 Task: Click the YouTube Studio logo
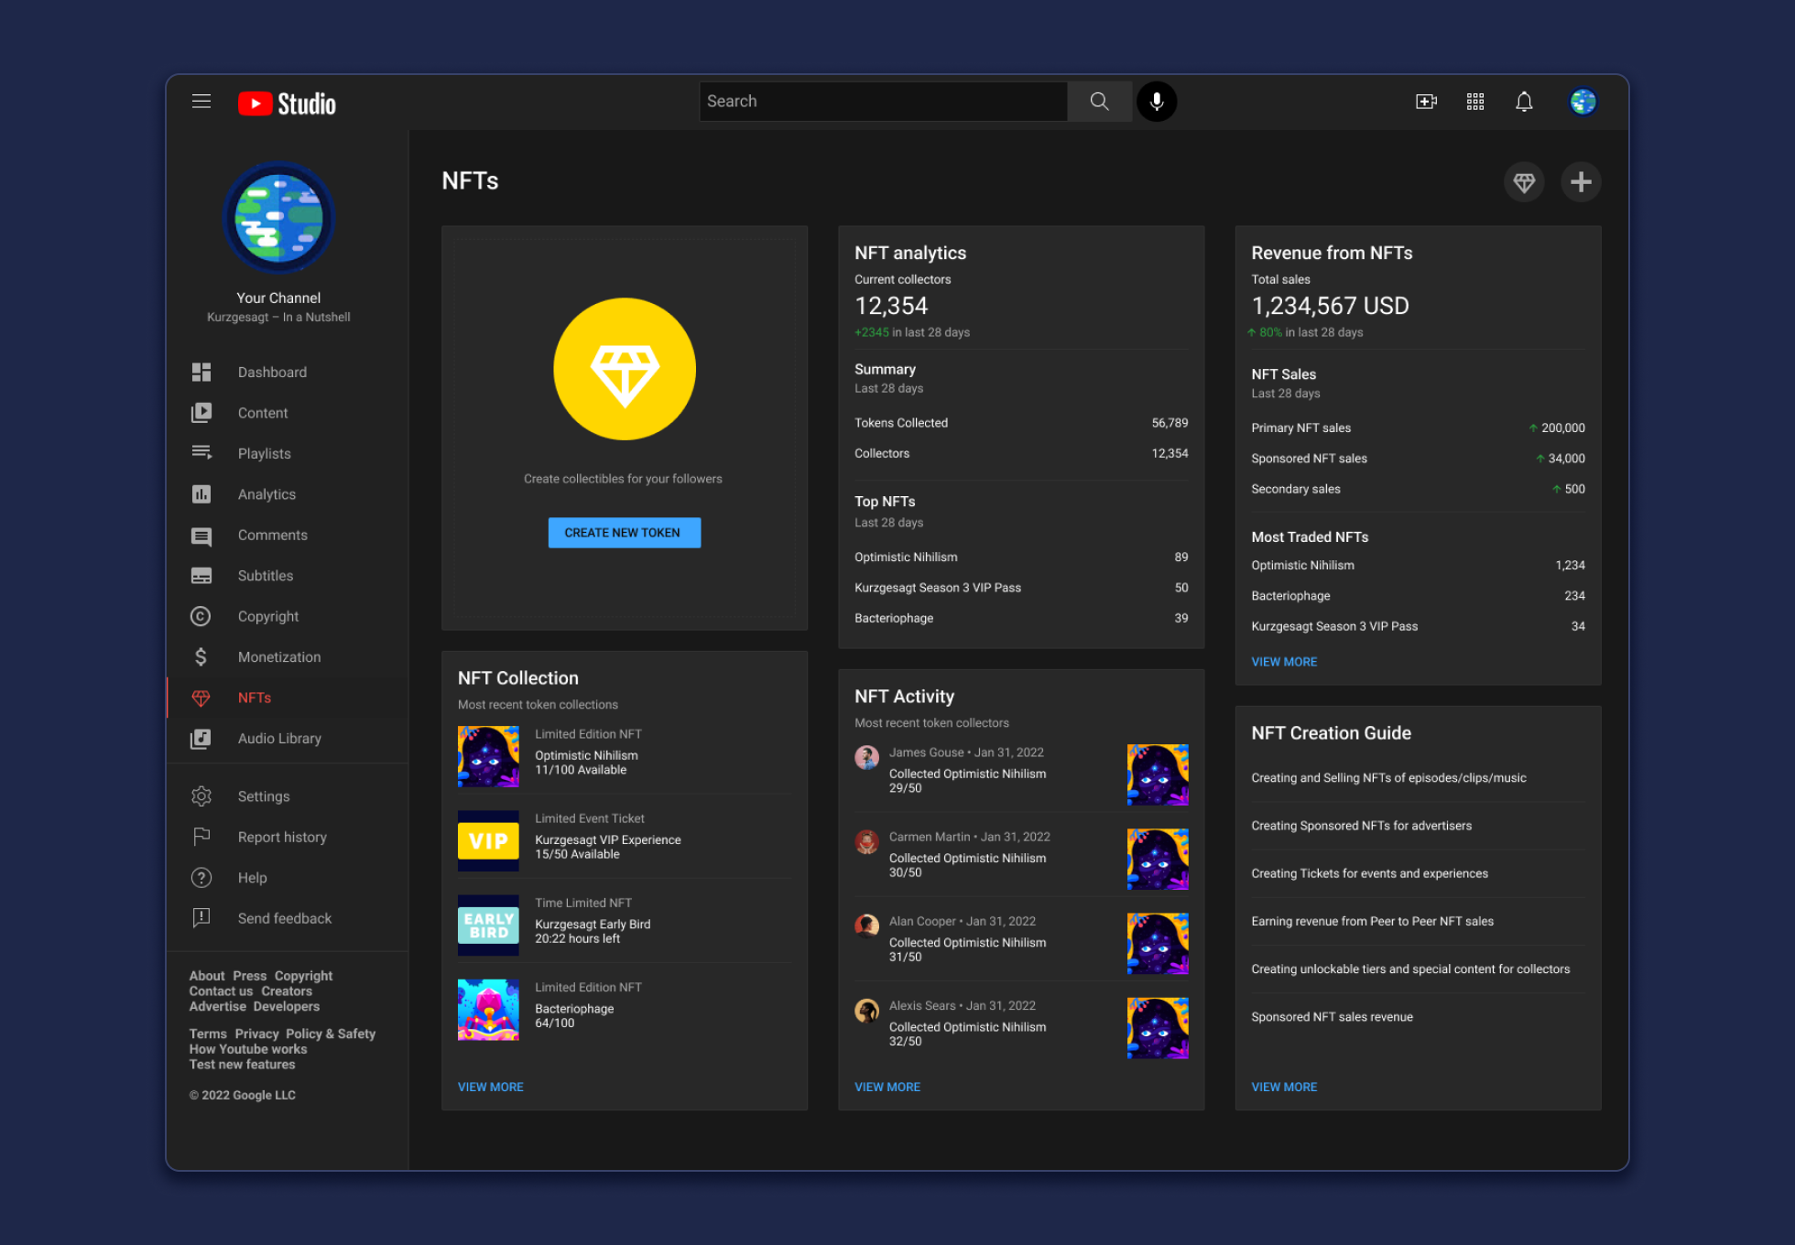pyautogui.click(x=287, y=103)
